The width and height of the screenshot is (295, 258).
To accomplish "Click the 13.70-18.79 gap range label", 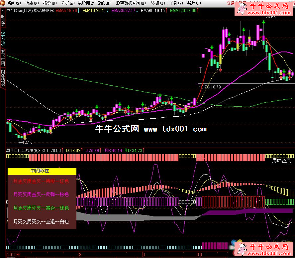I will [210, 87].
